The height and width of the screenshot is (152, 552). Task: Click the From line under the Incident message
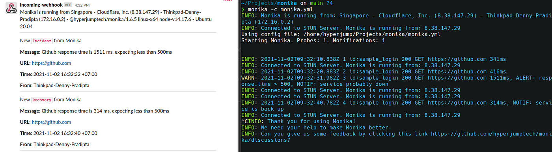(x=54, y=85)
